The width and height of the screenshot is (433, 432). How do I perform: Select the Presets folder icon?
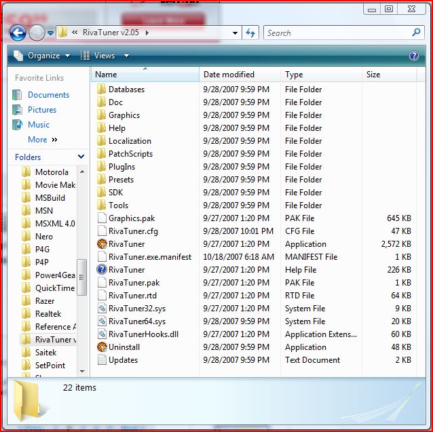101,179
